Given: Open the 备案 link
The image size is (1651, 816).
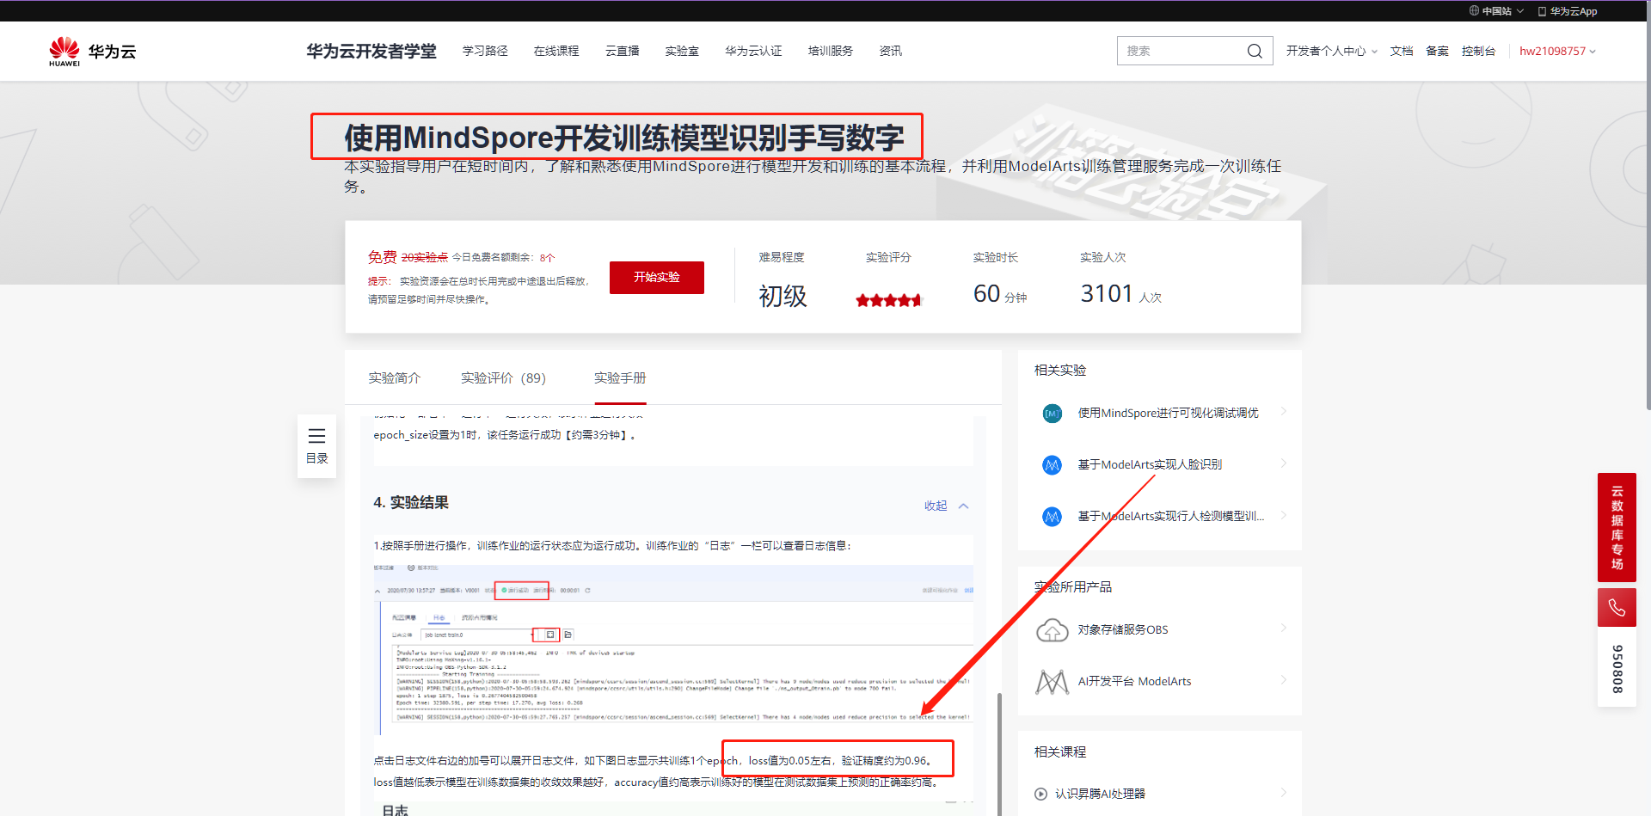Looking at the screenshot, I should click(x=1437, y=52).
